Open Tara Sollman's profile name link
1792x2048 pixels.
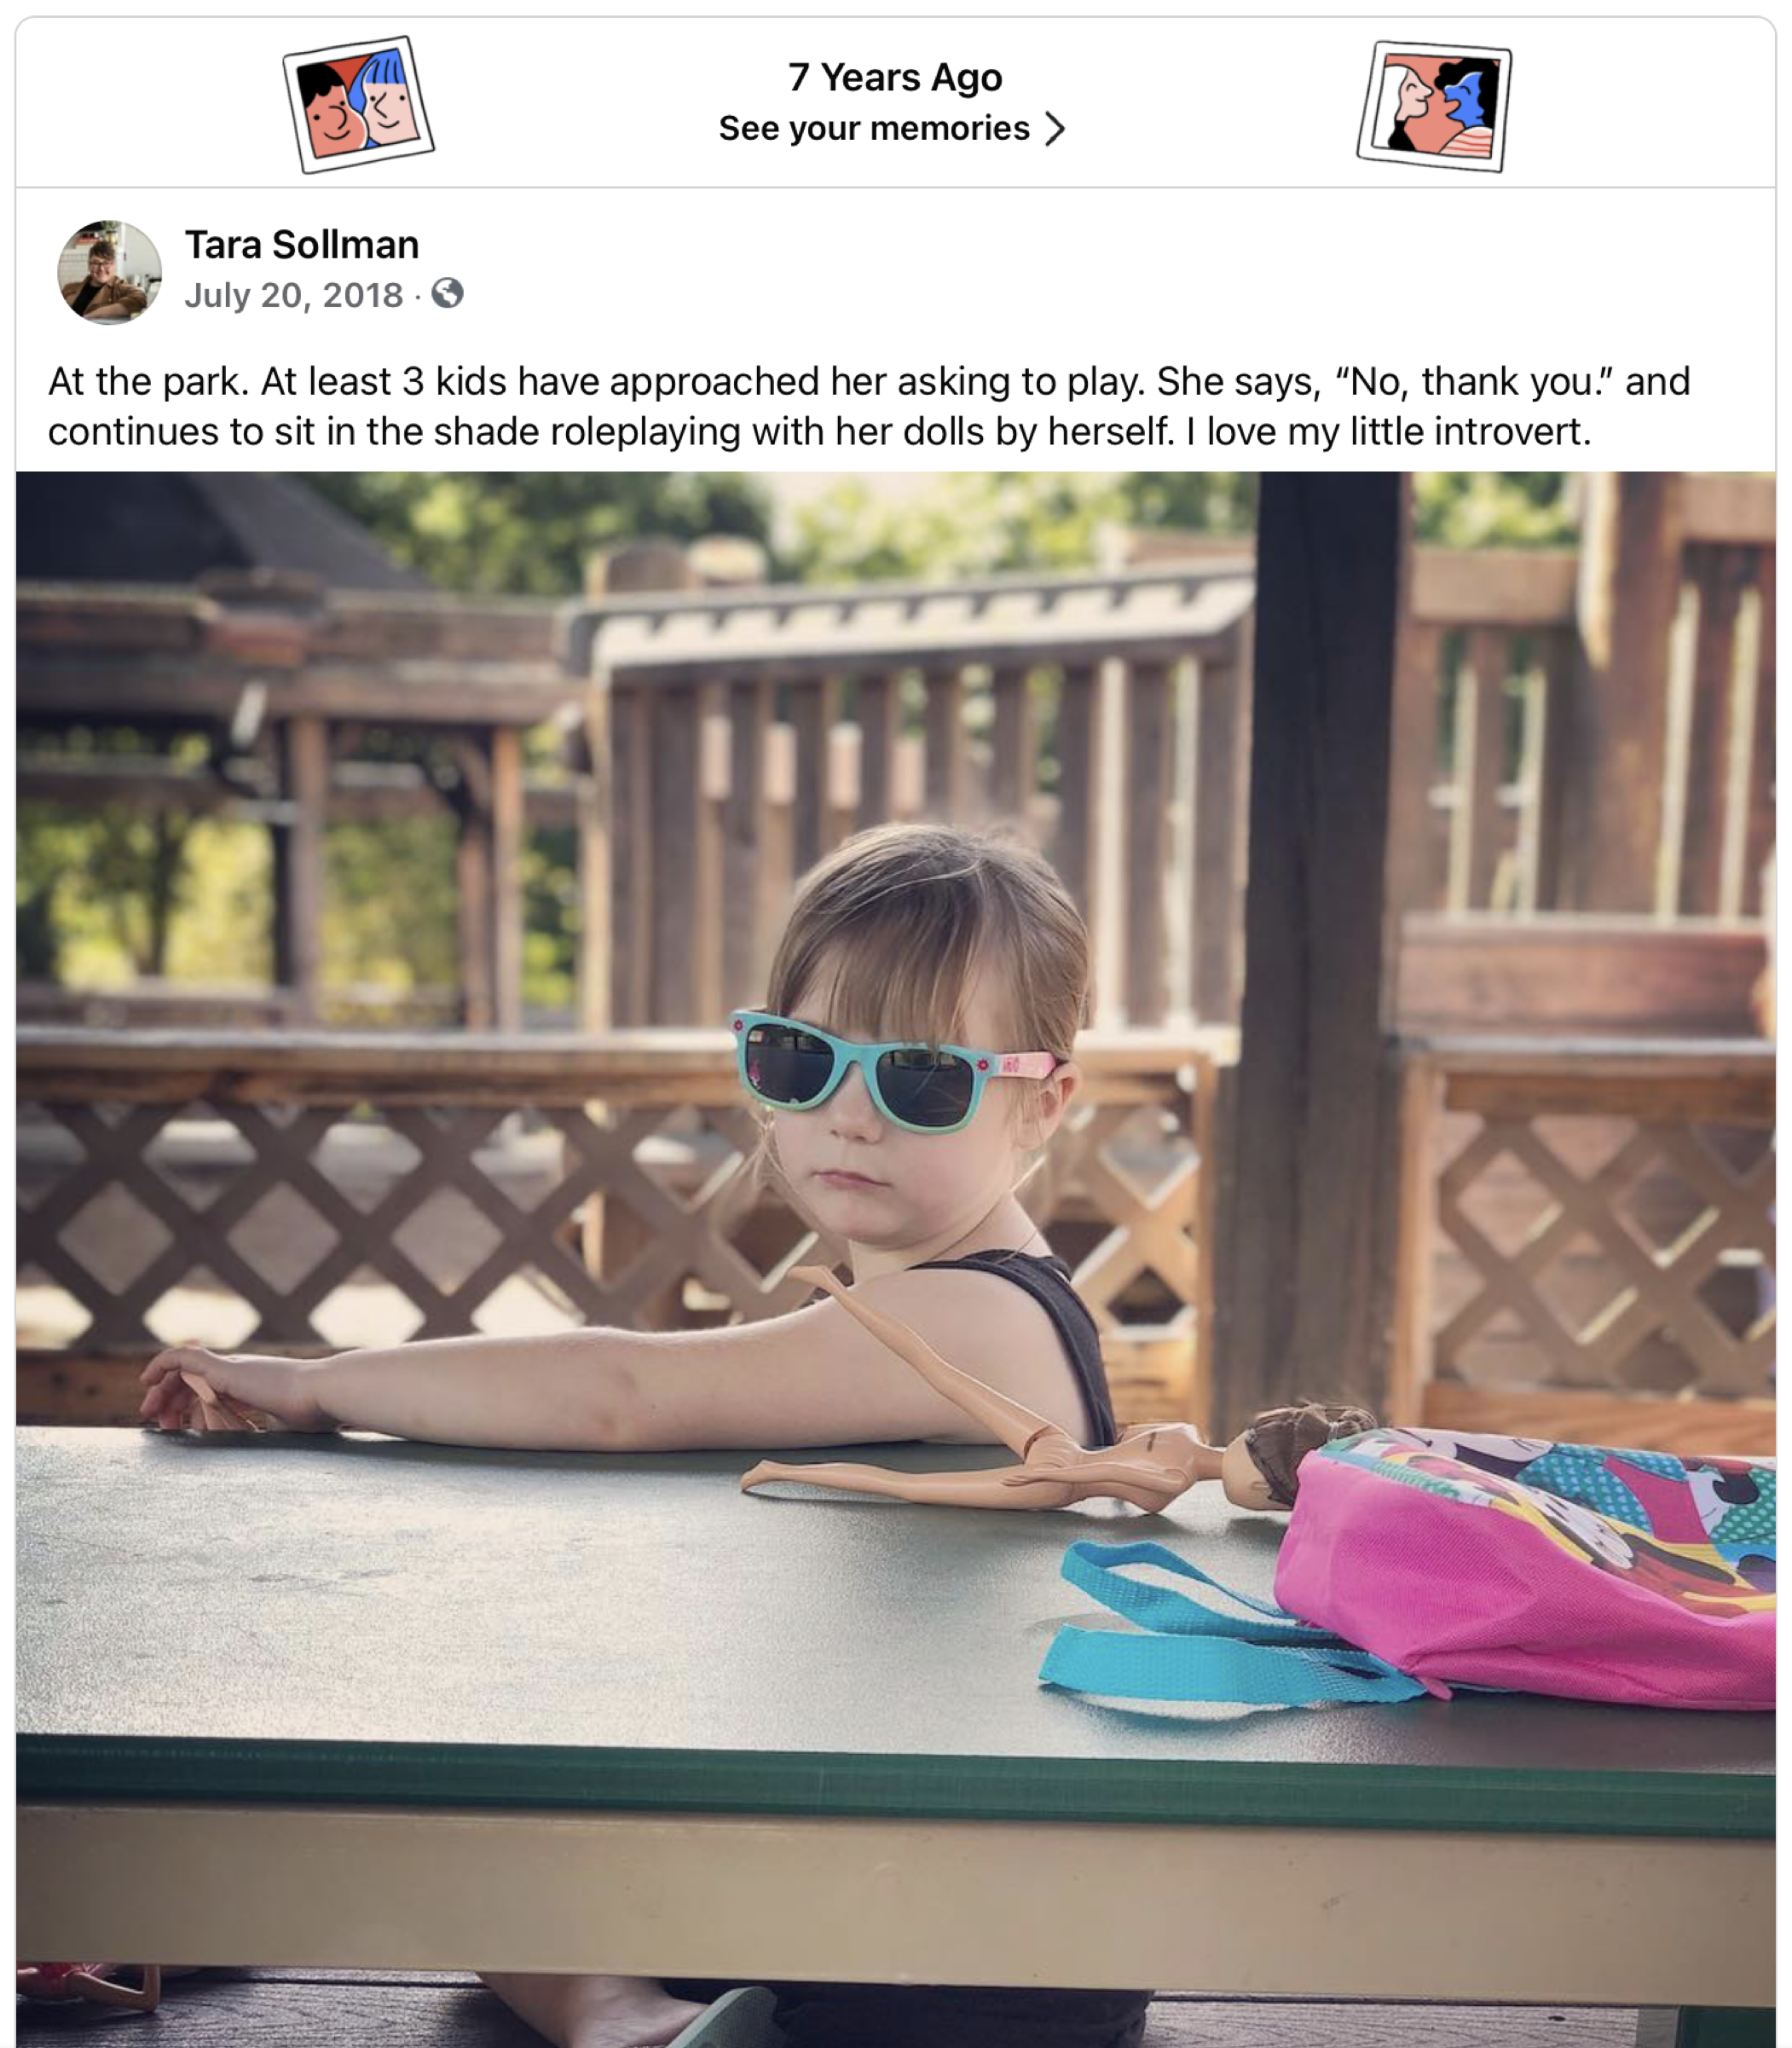[302, 245]
